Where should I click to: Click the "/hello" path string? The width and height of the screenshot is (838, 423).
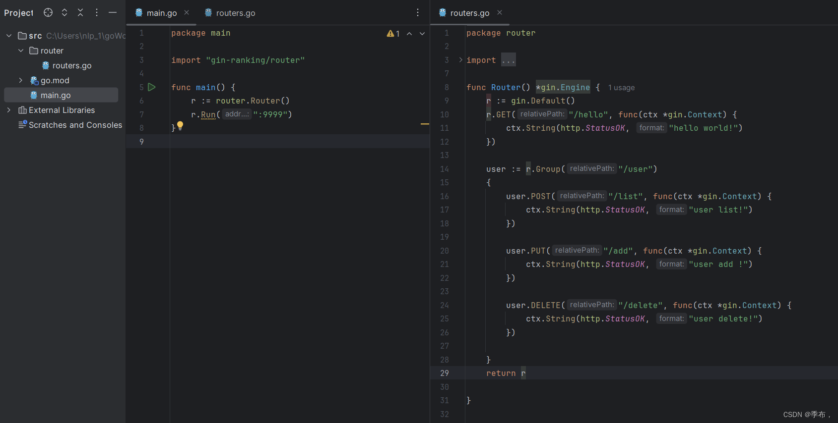click(x=588, y=114)
